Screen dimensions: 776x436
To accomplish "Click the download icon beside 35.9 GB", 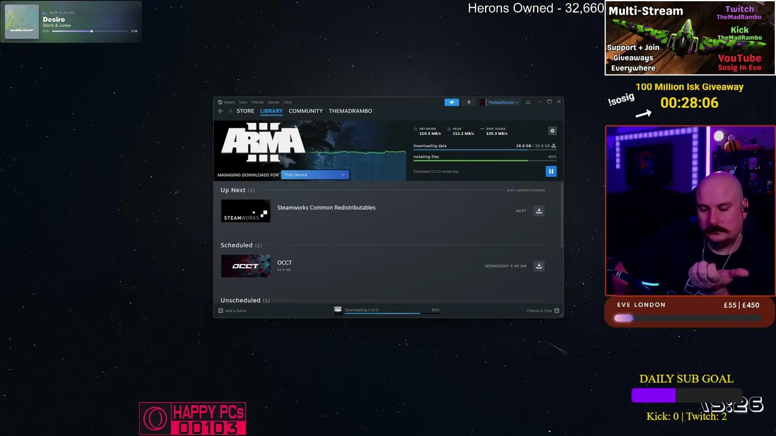I will [554, 146].
